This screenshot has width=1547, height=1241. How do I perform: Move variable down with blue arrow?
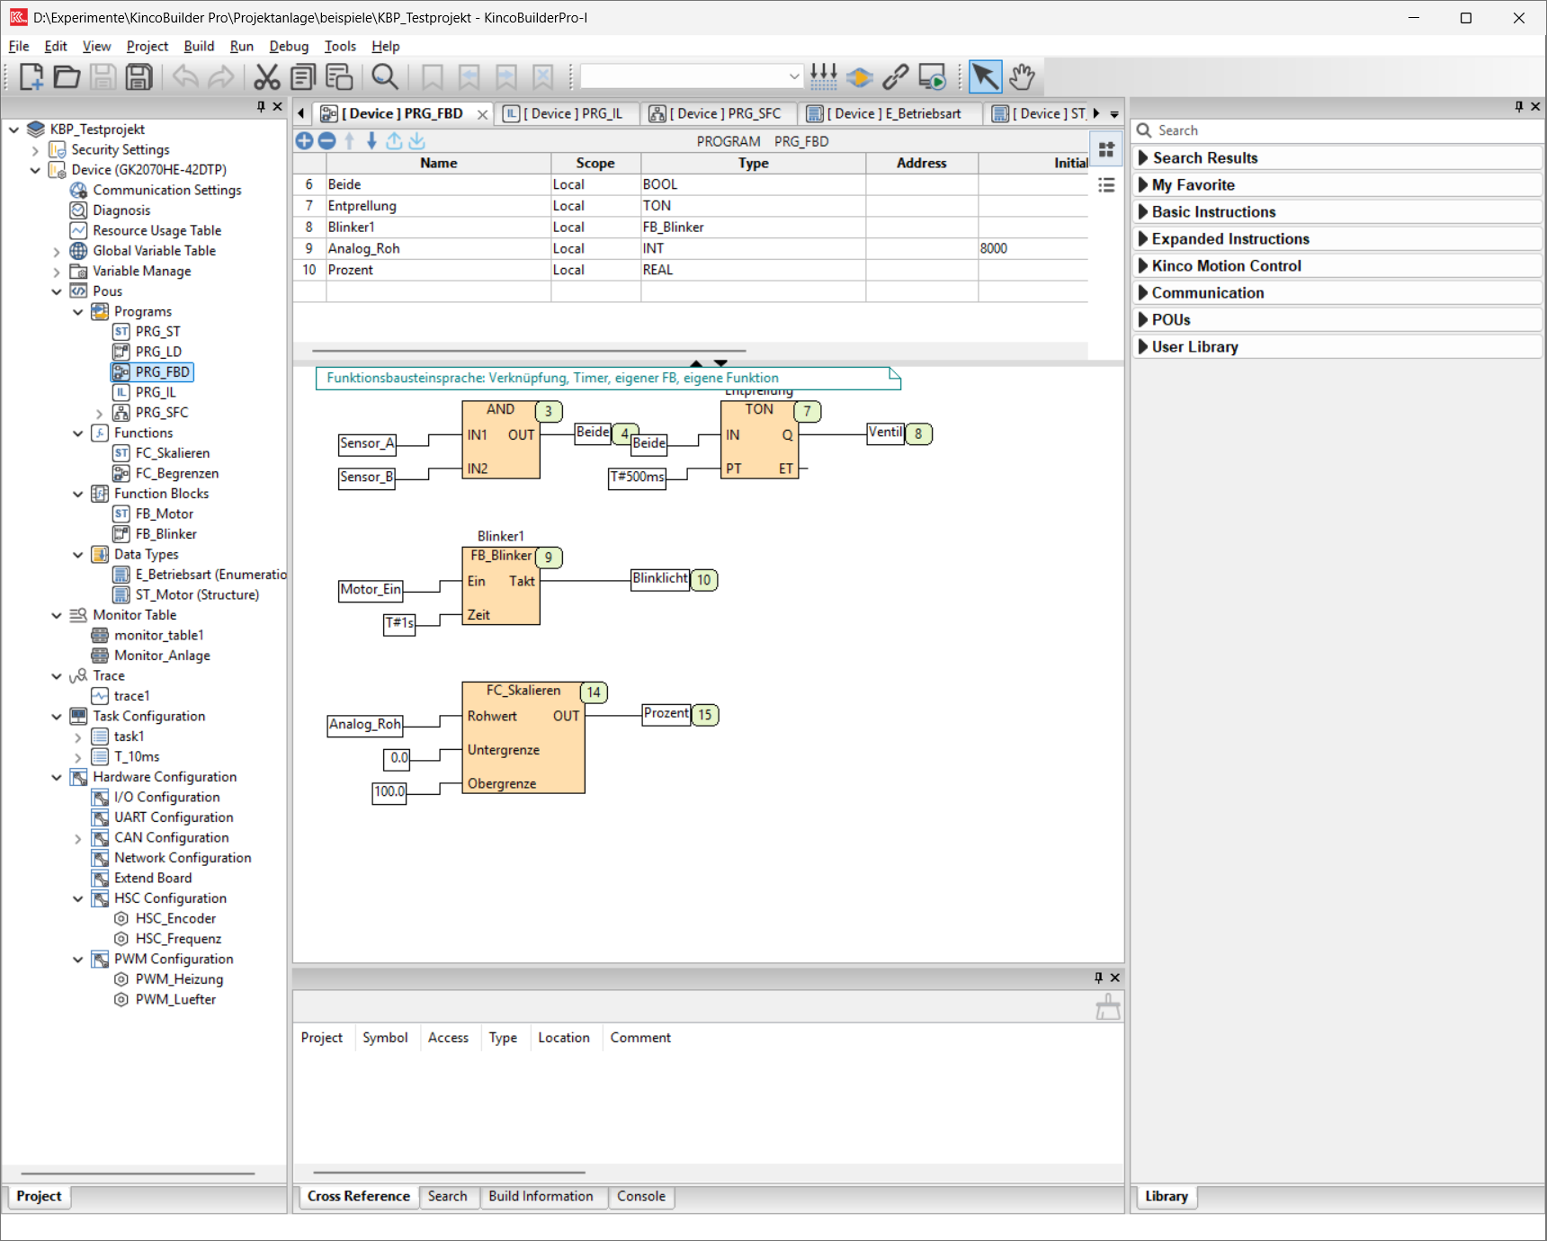[x=371, y=140]
